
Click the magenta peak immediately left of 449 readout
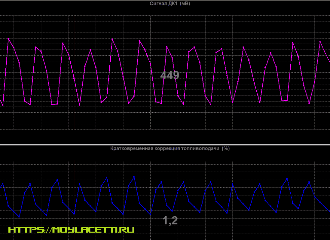[x=140, y=40]
